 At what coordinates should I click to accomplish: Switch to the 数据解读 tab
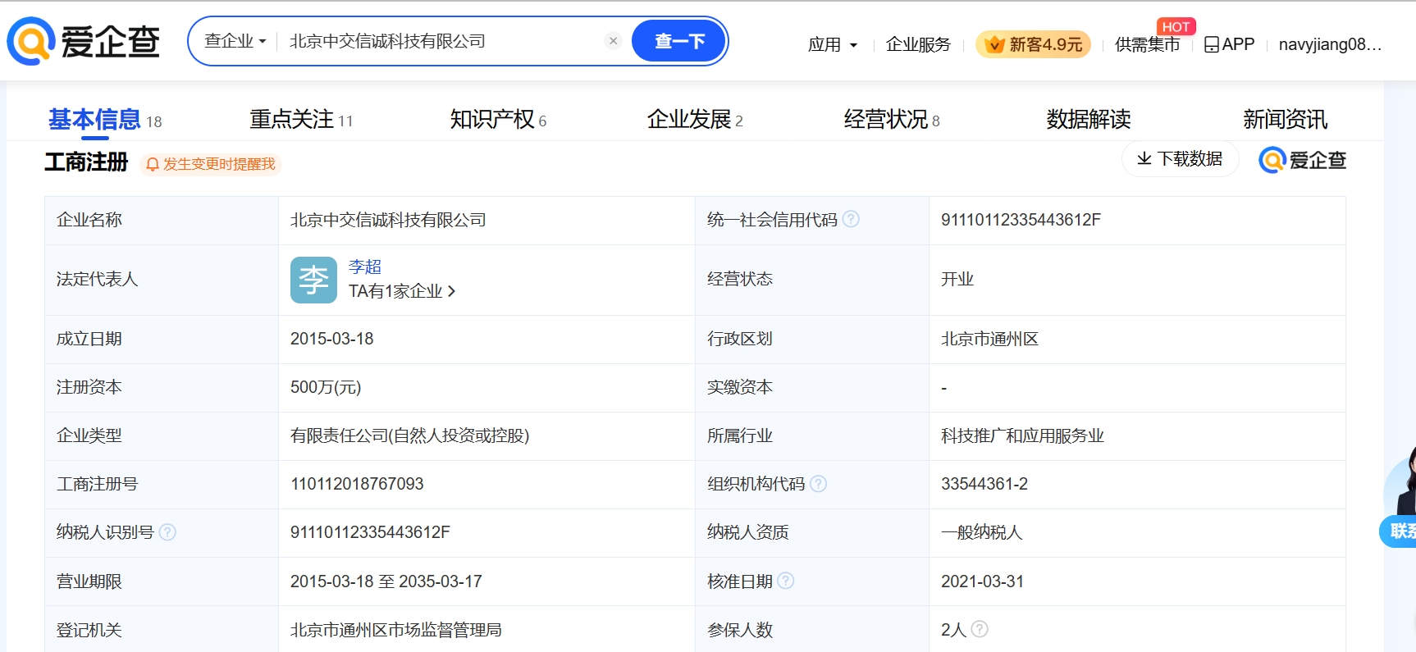pos(1089,120)
